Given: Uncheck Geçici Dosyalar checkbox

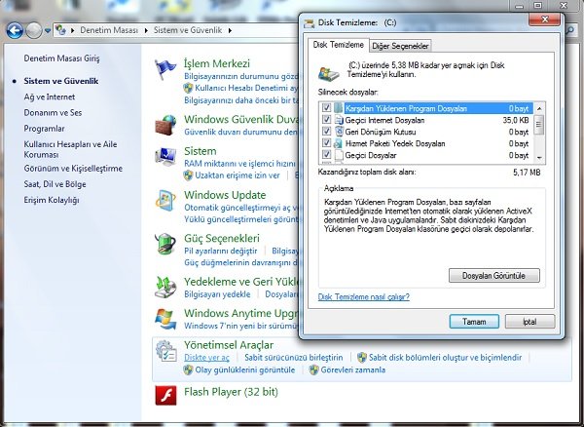Looking at the screenshot, I should (327, 155).
